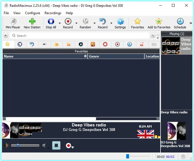194x161 pixels.
Task: Click the Name column header
Action: click(43, 56)
